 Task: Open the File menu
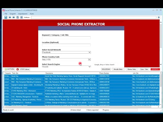click(x=6, y=14)
